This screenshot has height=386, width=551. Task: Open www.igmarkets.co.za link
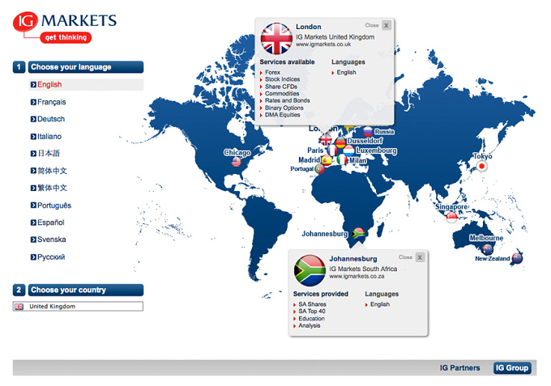tap(357, 276)
